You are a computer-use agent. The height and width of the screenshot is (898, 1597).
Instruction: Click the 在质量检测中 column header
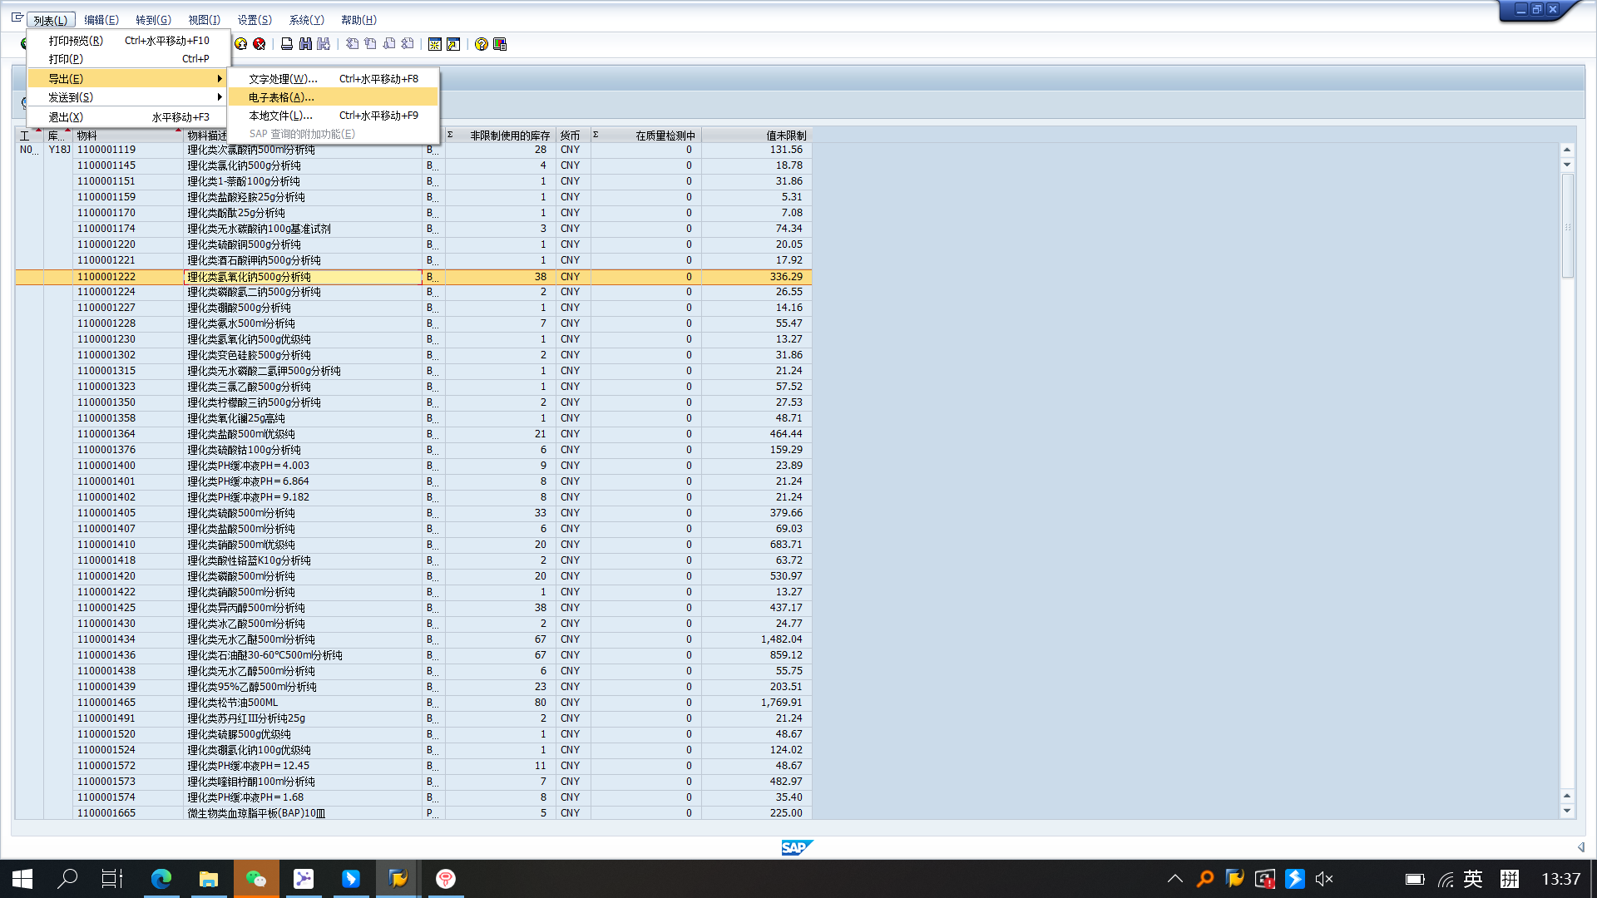[x=645, y=135]
